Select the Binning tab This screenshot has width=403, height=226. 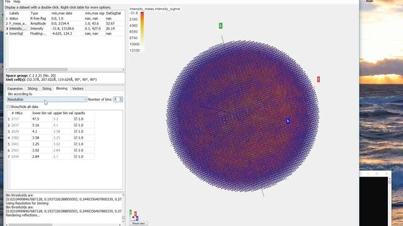(62, 89)
